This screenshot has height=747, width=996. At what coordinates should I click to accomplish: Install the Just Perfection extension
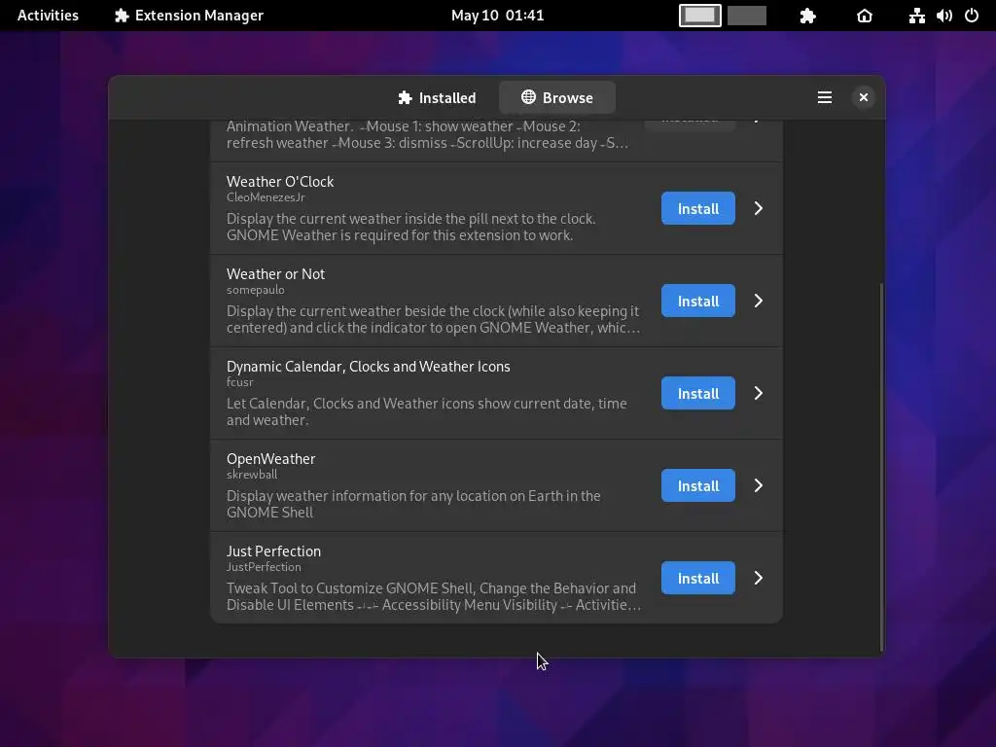click(x=698, y=578)
